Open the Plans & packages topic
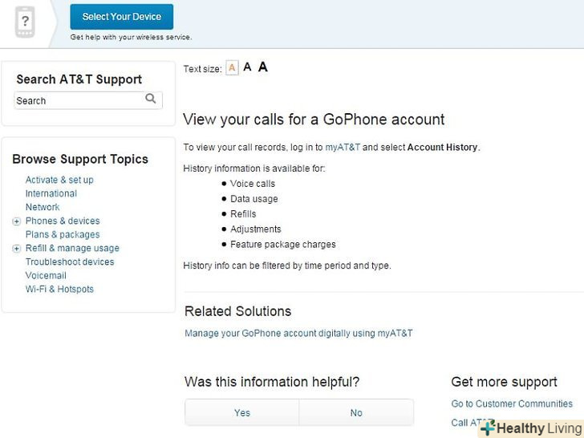 tap(63, 235)
